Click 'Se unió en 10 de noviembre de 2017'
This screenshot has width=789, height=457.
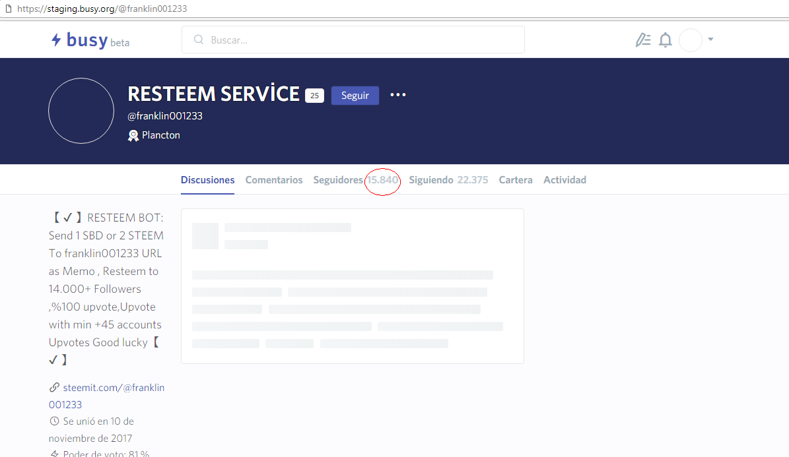[x=92, y=429]
